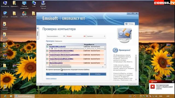Open the Norton Installation desktop shortcut

pos(5,26)
